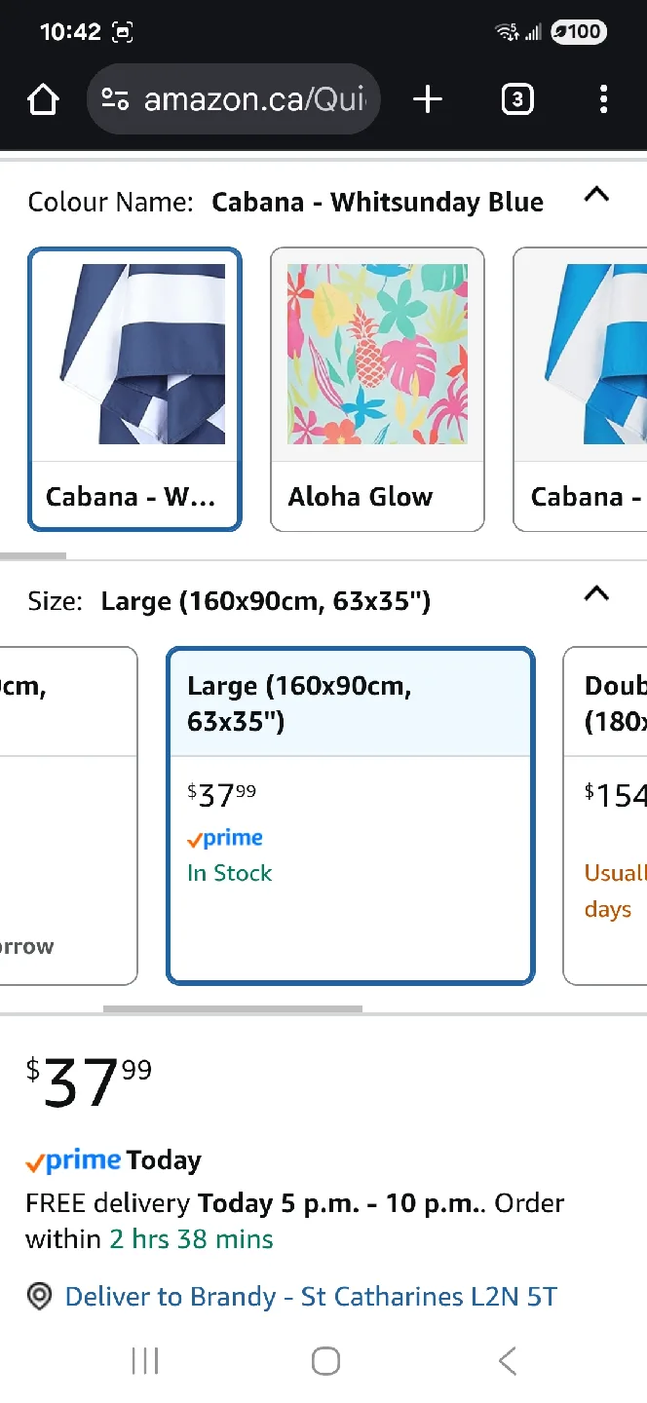Viewport: 647px width, 1403px height.
Task: Tap the Aloha Glow towel thumbnail image
Action: point(377,353)
